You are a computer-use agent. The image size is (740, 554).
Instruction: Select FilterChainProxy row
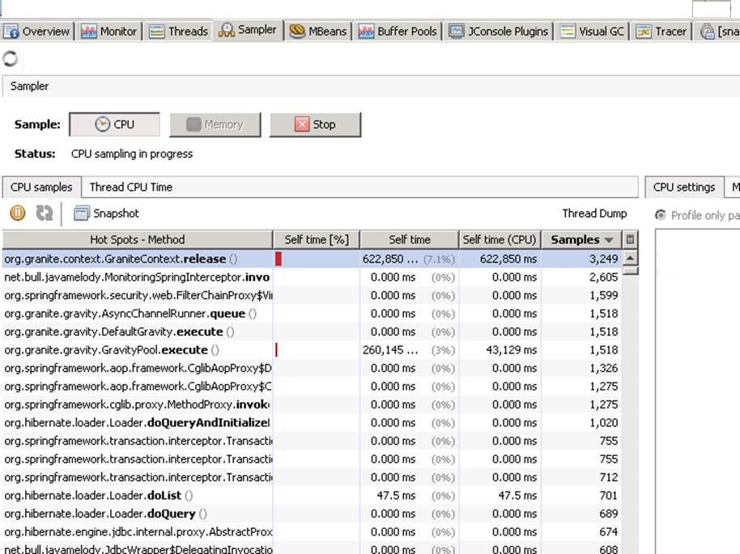(312, 295)
